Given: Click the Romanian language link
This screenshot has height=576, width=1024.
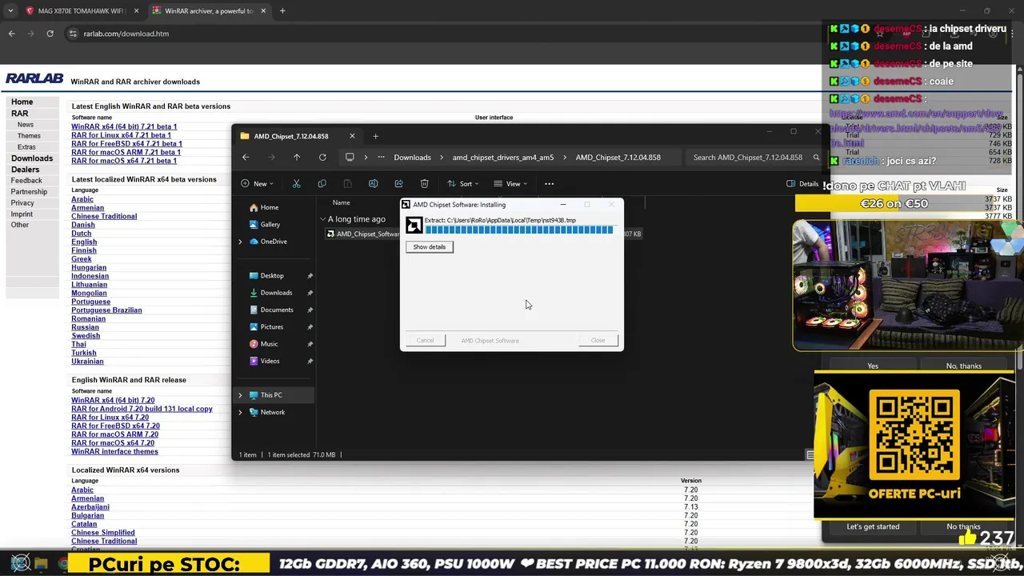Looking at the screenshot, I should click(x=88, y=318).
